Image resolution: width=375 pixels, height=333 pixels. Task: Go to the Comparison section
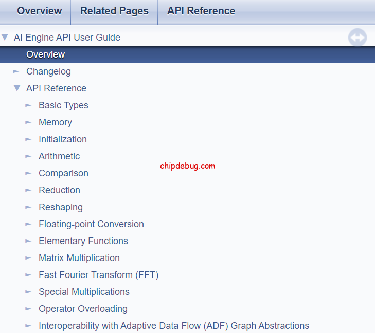[x=63, y=173]
